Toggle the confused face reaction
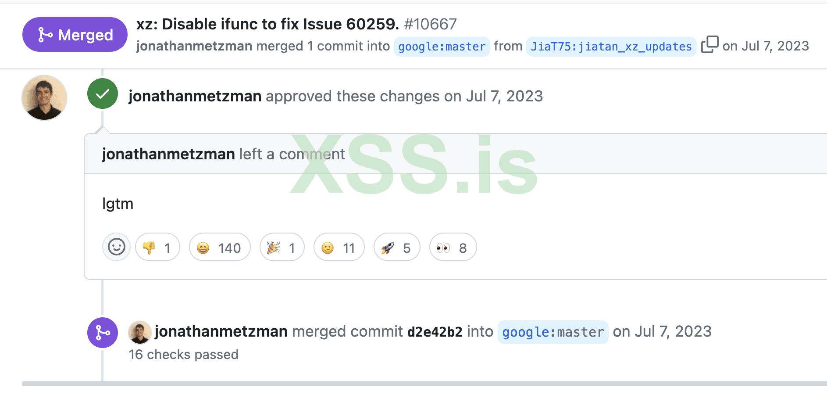Viewport: 827px width, 395px height. tap(339, 248)
